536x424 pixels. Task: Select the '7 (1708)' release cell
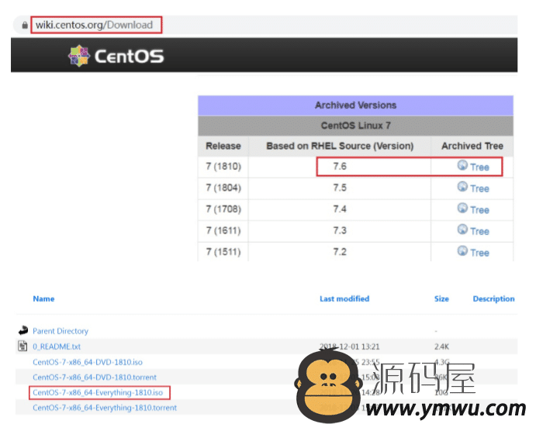[223, 209]
